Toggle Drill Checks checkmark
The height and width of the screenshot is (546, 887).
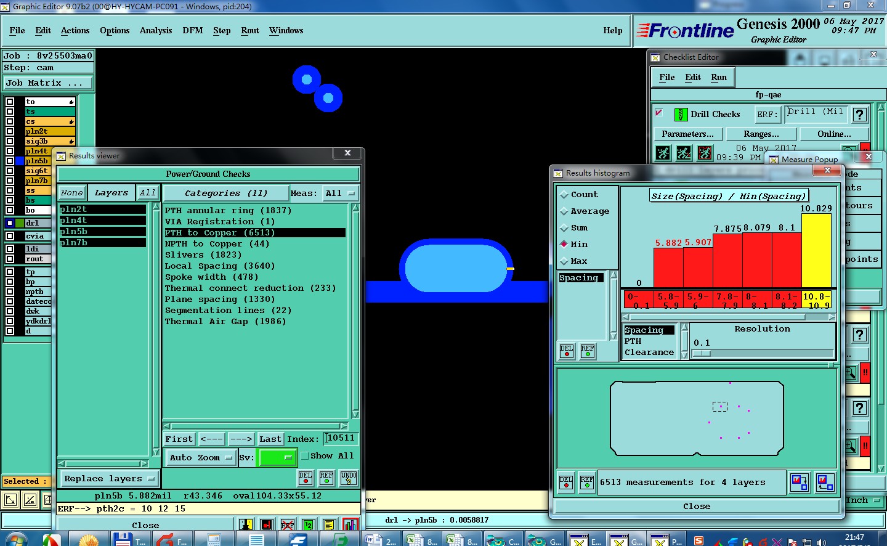tap(659, 113)
